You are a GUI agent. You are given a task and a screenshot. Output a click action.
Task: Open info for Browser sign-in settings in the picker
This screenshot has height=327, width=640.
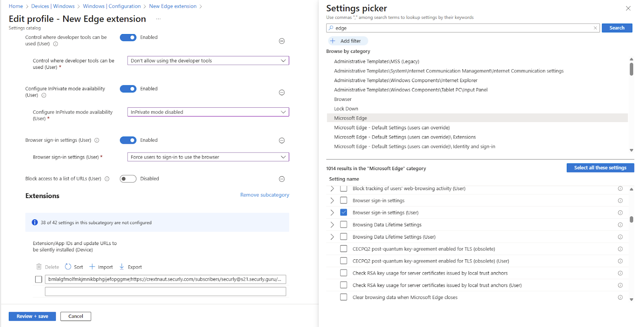click(x=620, y=201)
